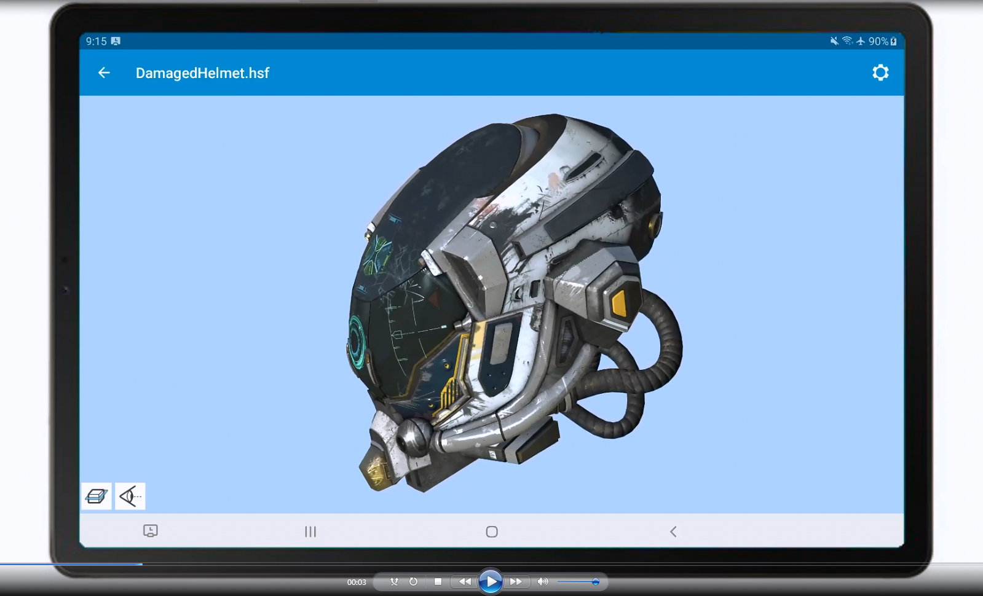
Task: Click the DamagedHelmet.hsf title
Action: [x=202, y=73]
